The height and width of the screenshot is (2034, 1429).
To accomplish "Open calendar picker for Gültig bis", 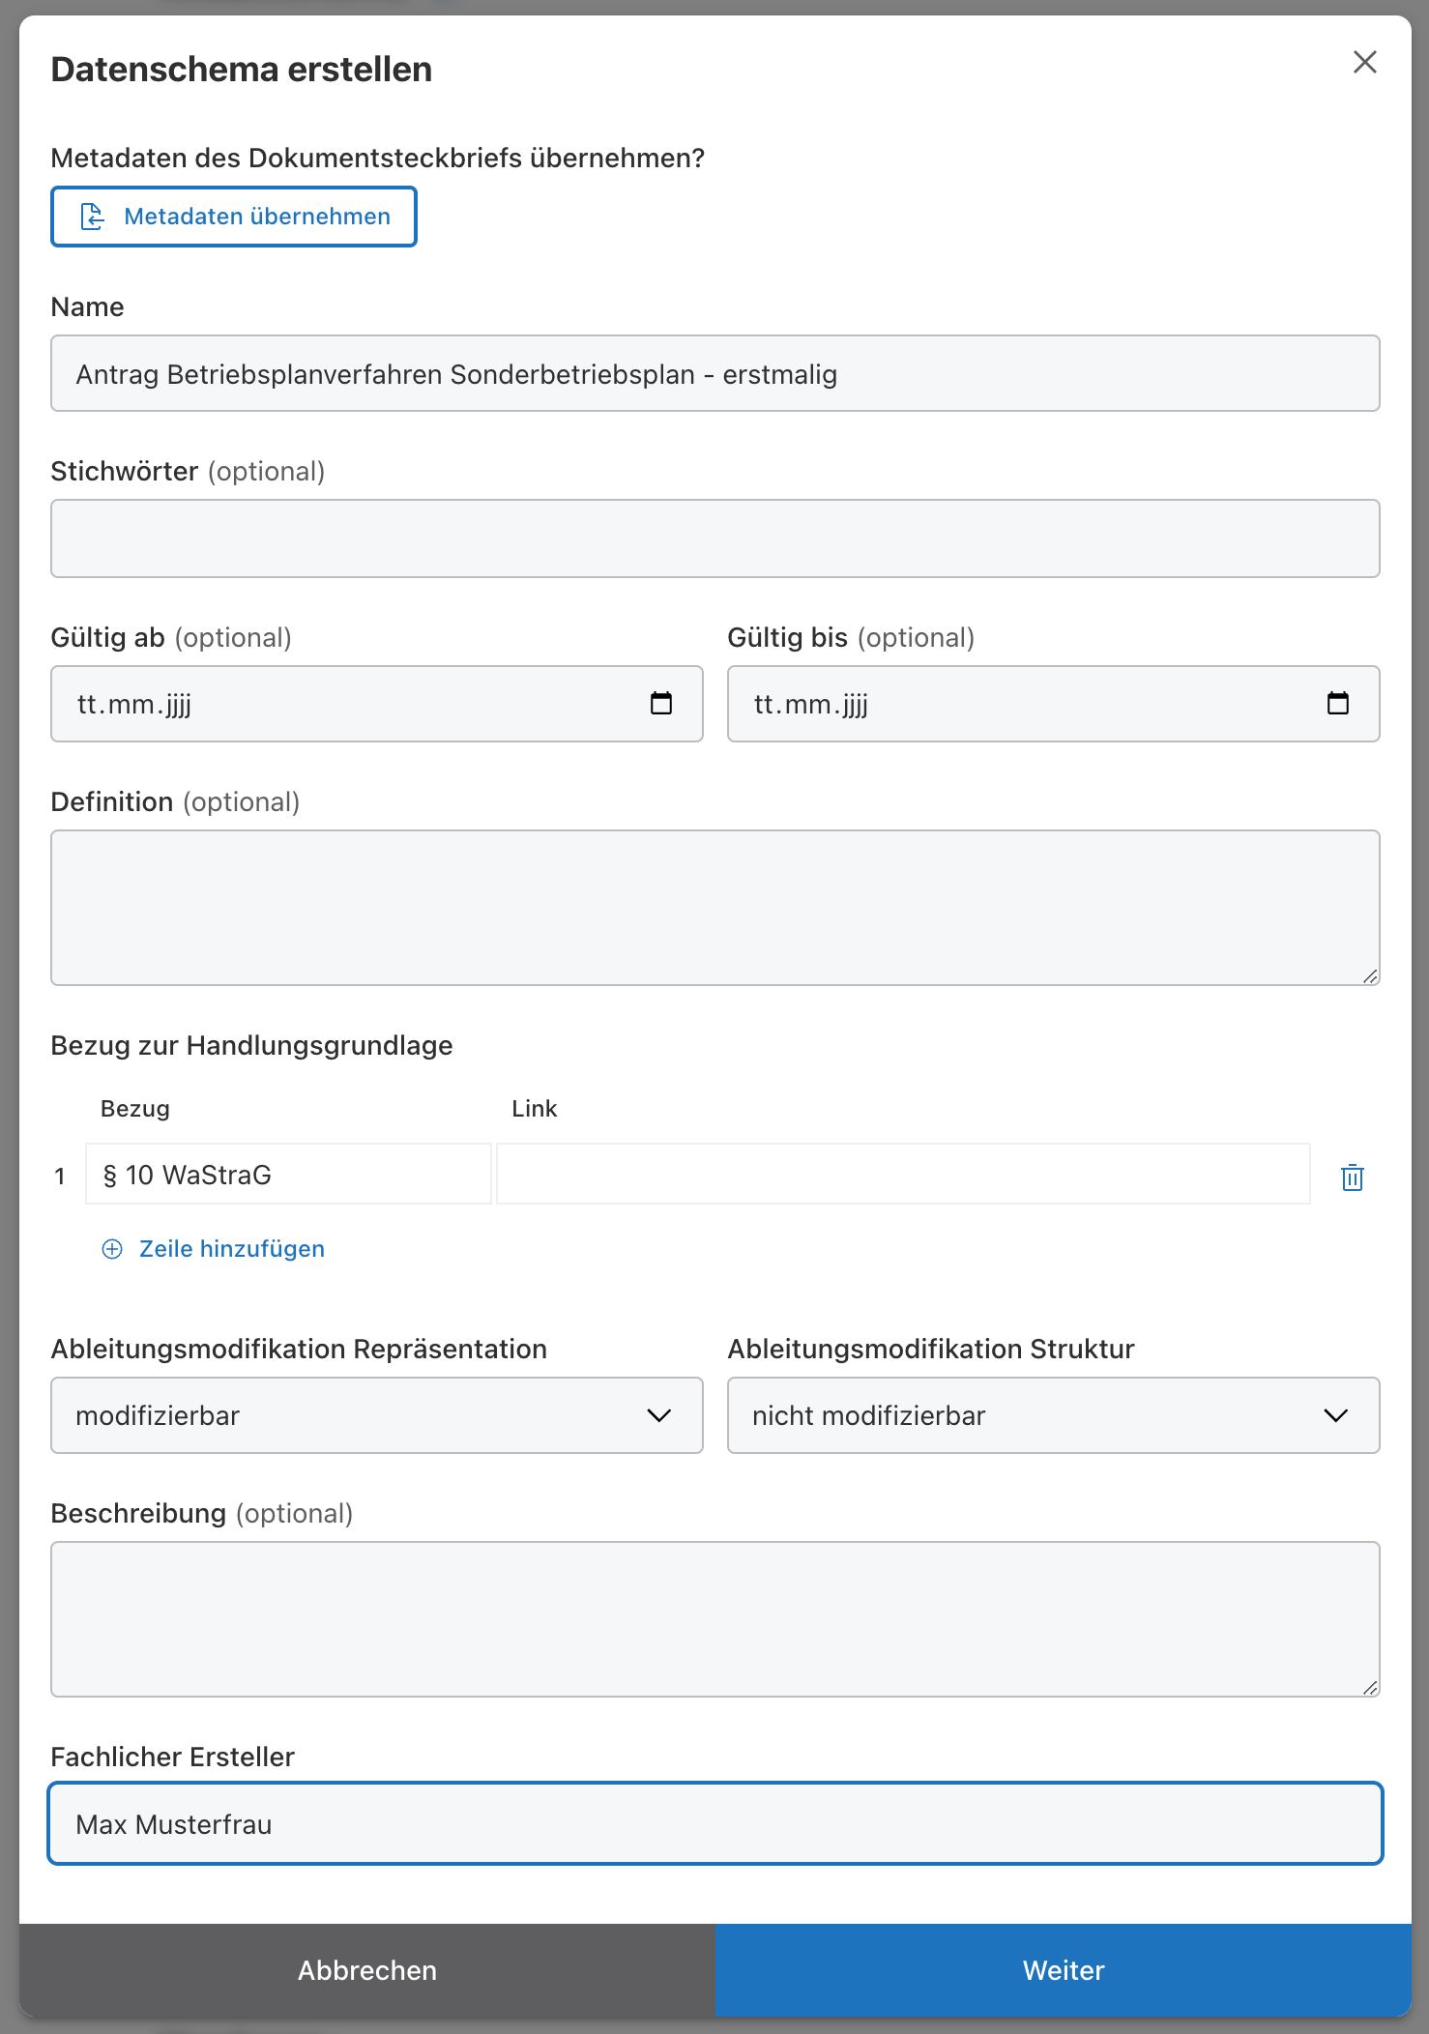I will [1337, 703].
